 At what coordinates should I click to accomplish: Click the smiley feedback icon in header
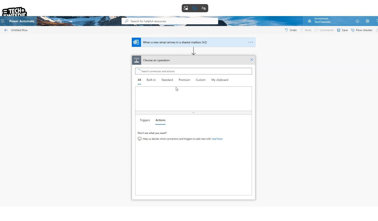tap(357, 21)
